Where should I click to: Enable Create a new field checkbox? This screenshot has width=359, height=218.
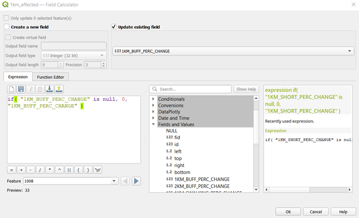7,27
